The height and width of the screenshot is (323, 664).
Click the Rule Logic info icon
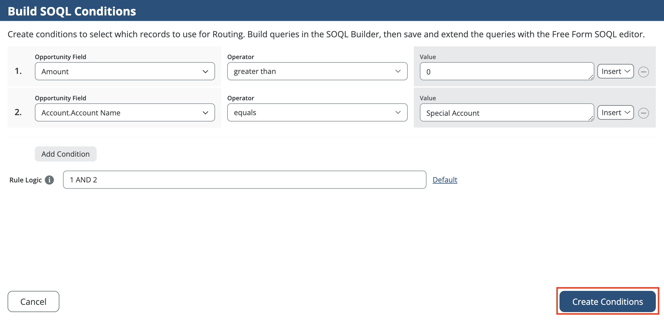[49, 180]
